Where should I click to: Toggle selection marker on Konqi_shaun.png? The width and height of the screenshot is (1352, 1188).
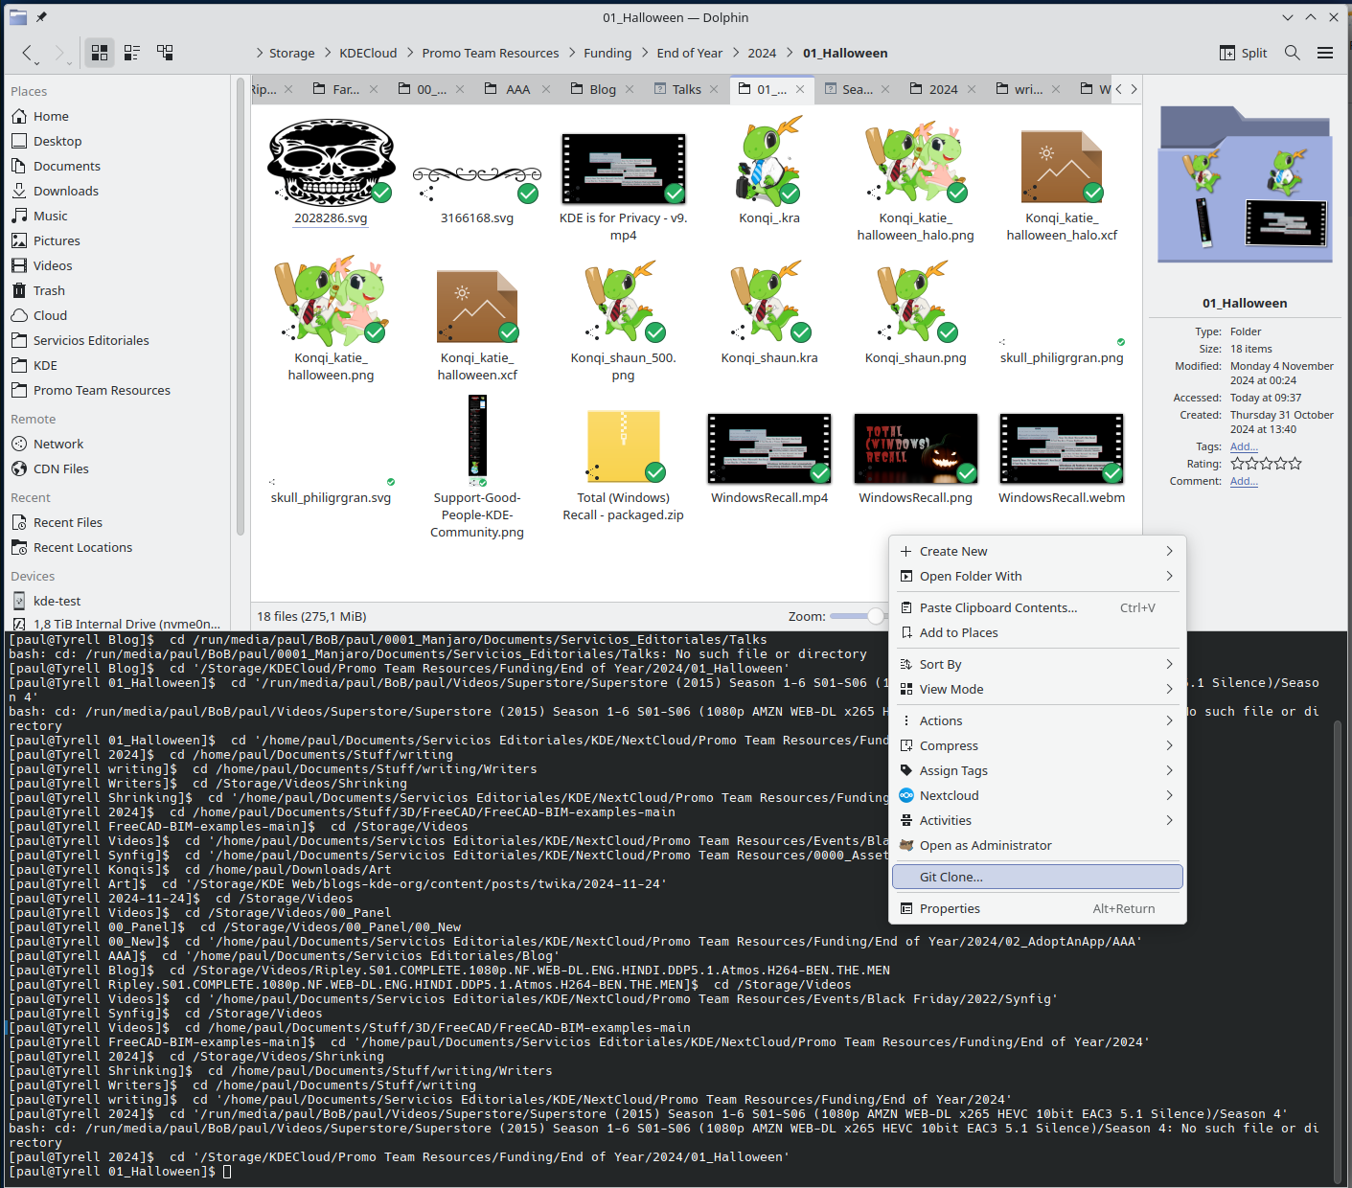(883, 332)
